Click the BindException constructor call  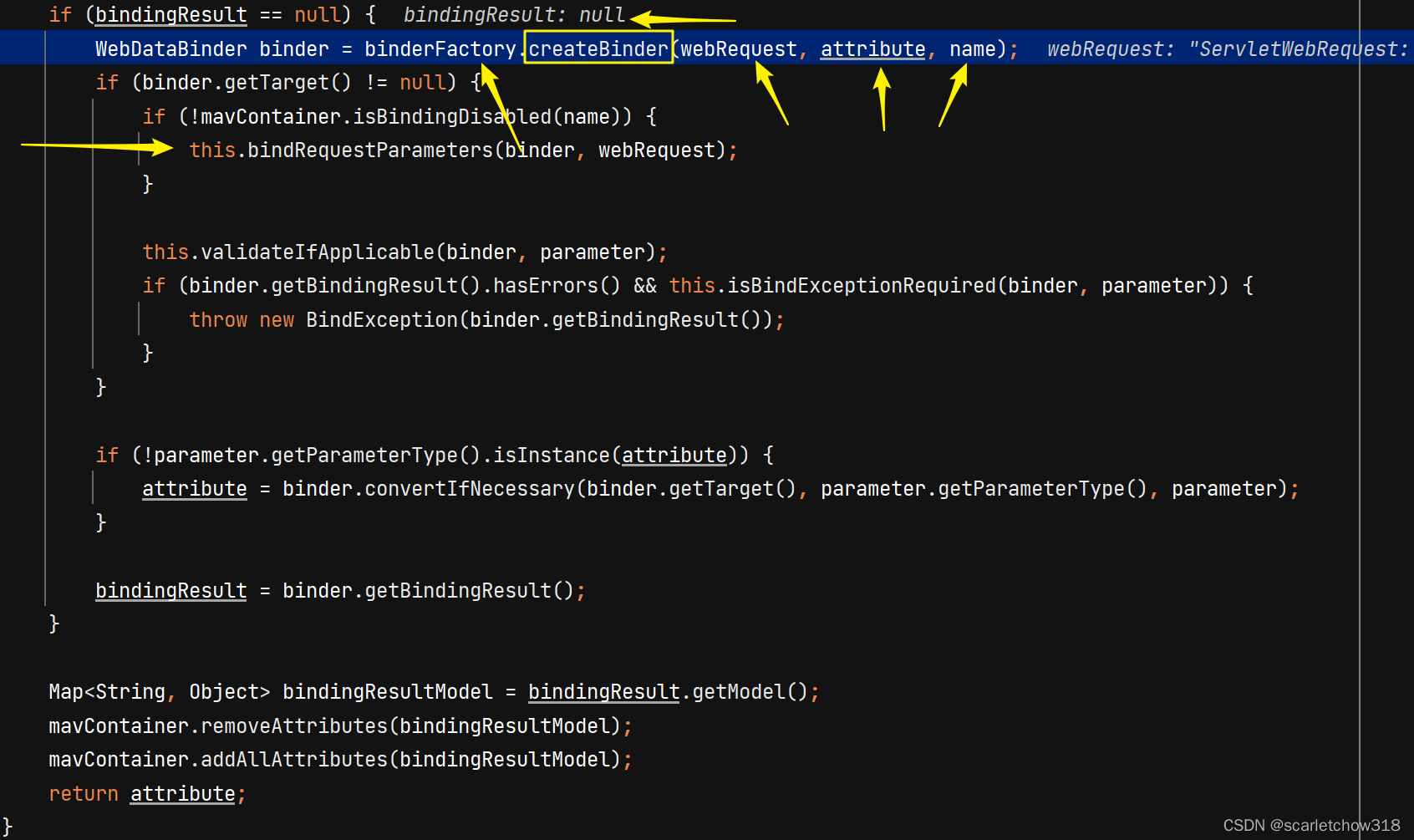click(x=381, y=319)
